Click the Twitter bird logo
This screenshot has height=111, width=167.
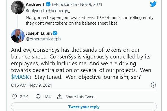[153, 4]
